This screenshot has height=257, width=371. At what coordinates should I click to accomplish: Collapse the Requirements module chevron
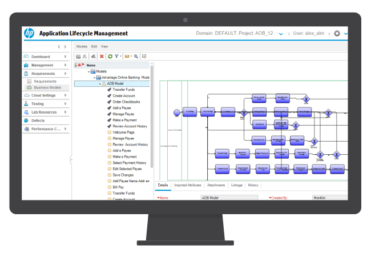tap(65, 74)
